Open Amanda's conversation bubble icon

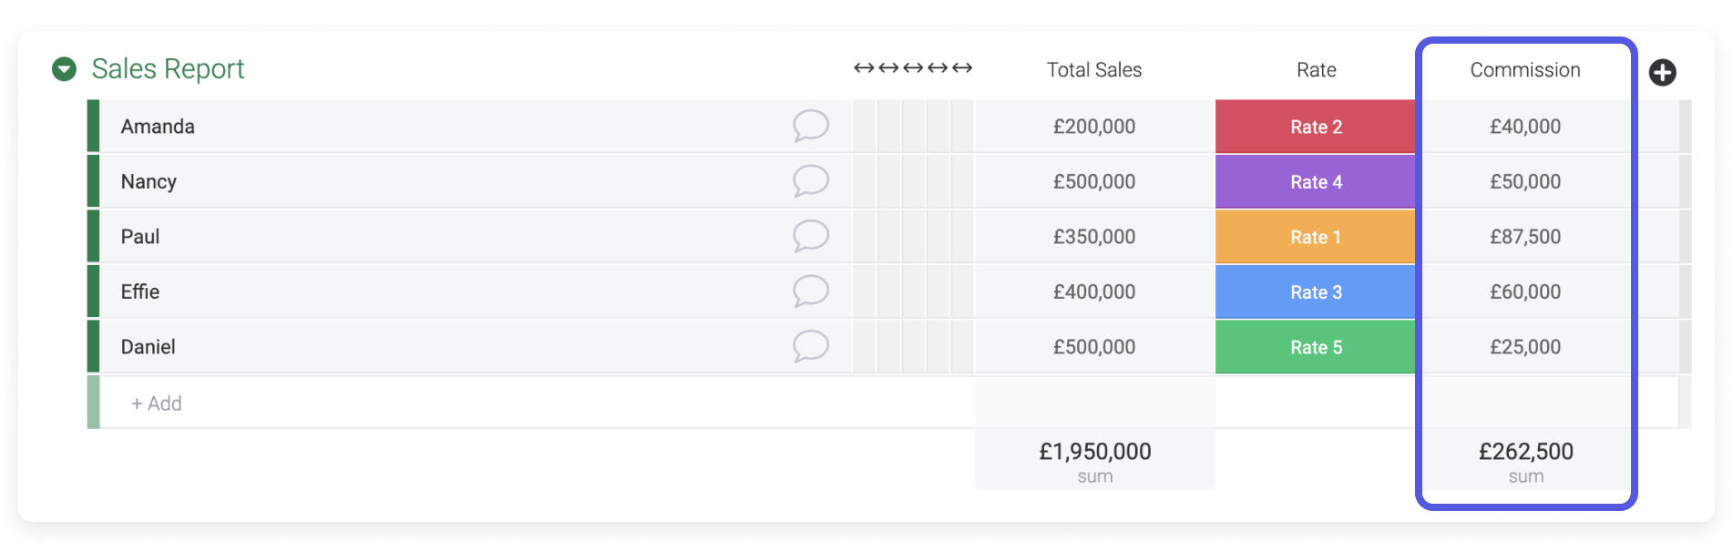(x=811, y=126)
